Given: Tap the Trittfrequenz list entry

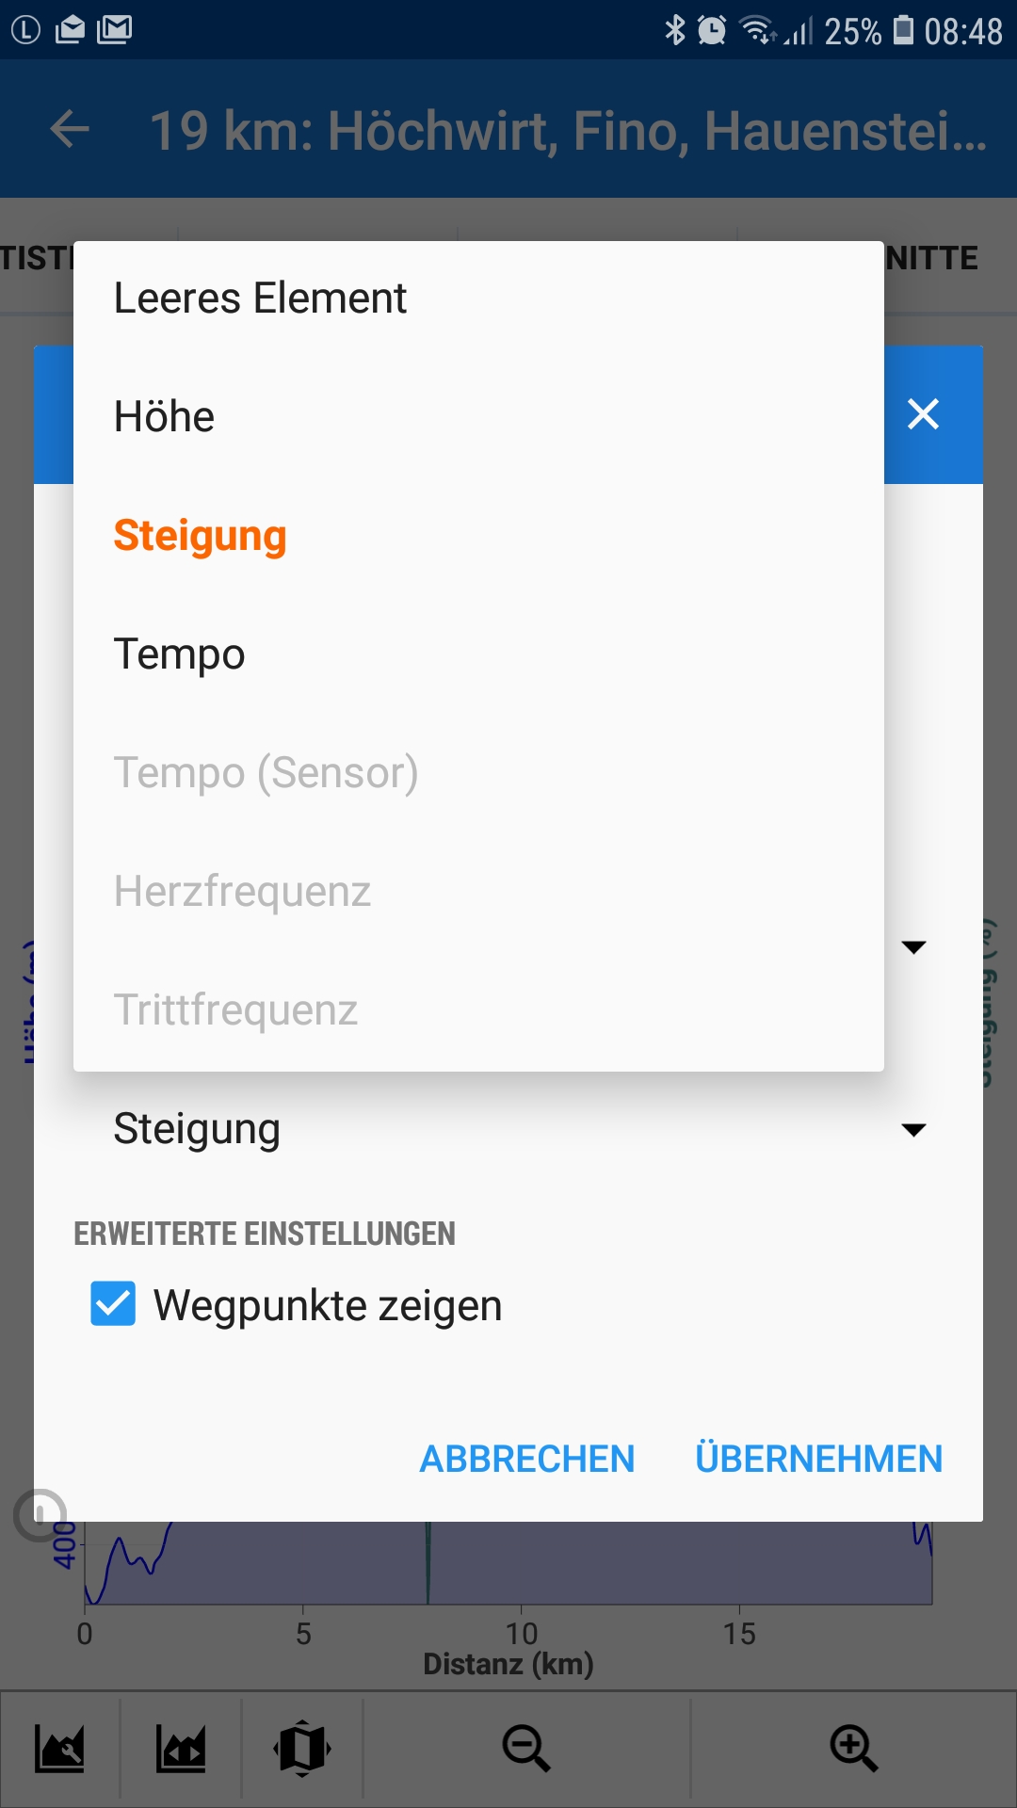Looking at the screenshot, I should point(235,1010).
